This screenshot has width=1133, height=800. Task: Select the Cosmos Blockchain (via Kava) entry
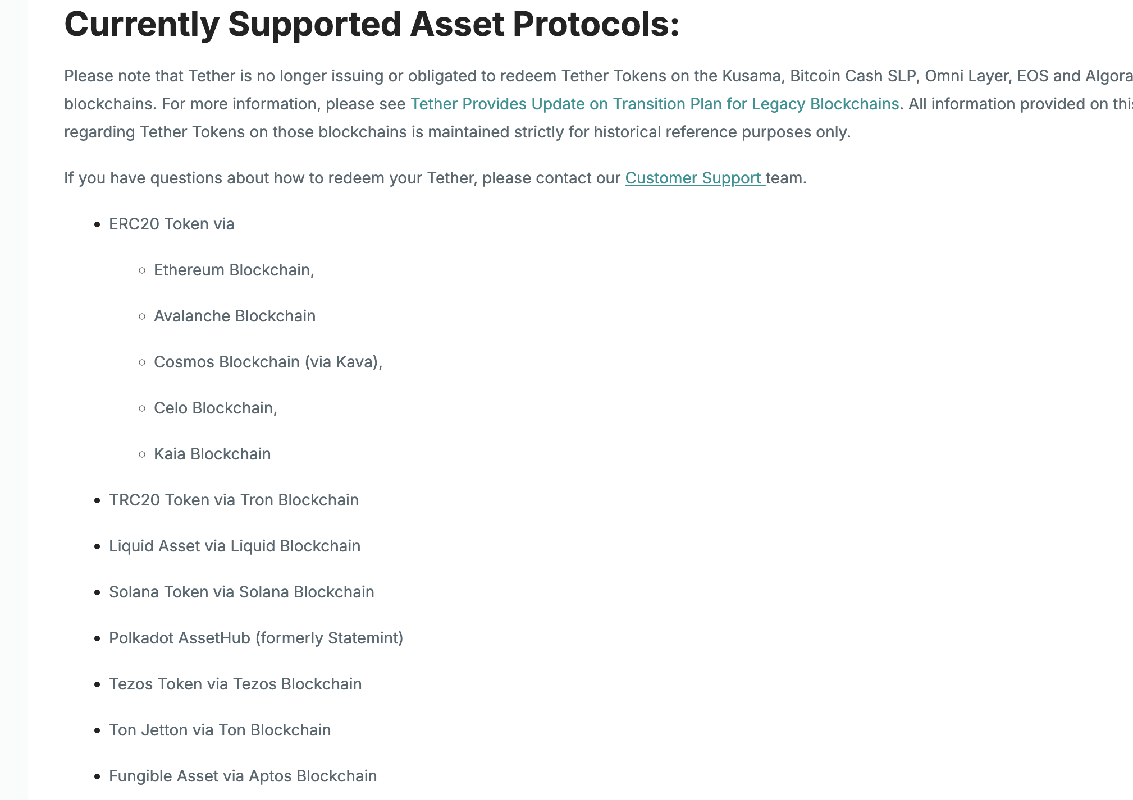268,362
